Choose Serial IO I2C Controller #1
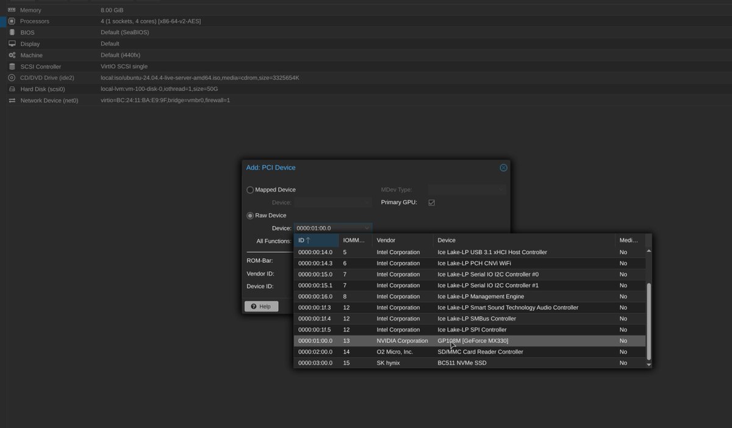732x428 pixels. (x=470, y=285)
